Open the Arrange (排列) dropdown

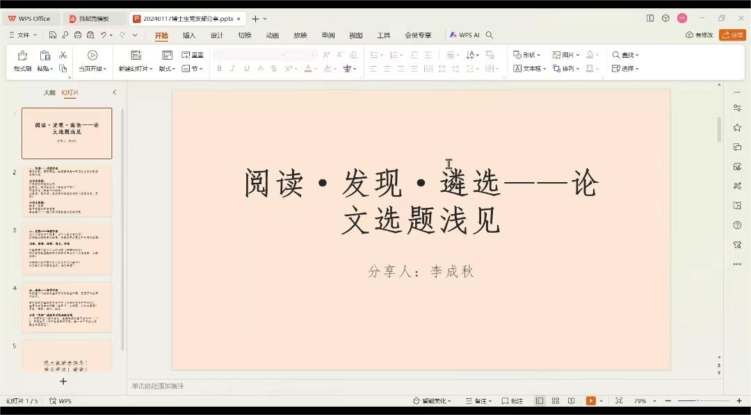click(x=566, y=68)
